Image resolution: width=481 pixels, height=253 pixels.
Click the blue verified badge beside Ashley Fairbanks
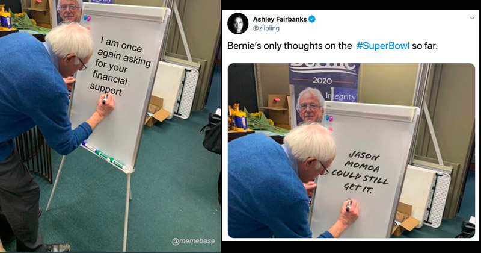(312, 19)
